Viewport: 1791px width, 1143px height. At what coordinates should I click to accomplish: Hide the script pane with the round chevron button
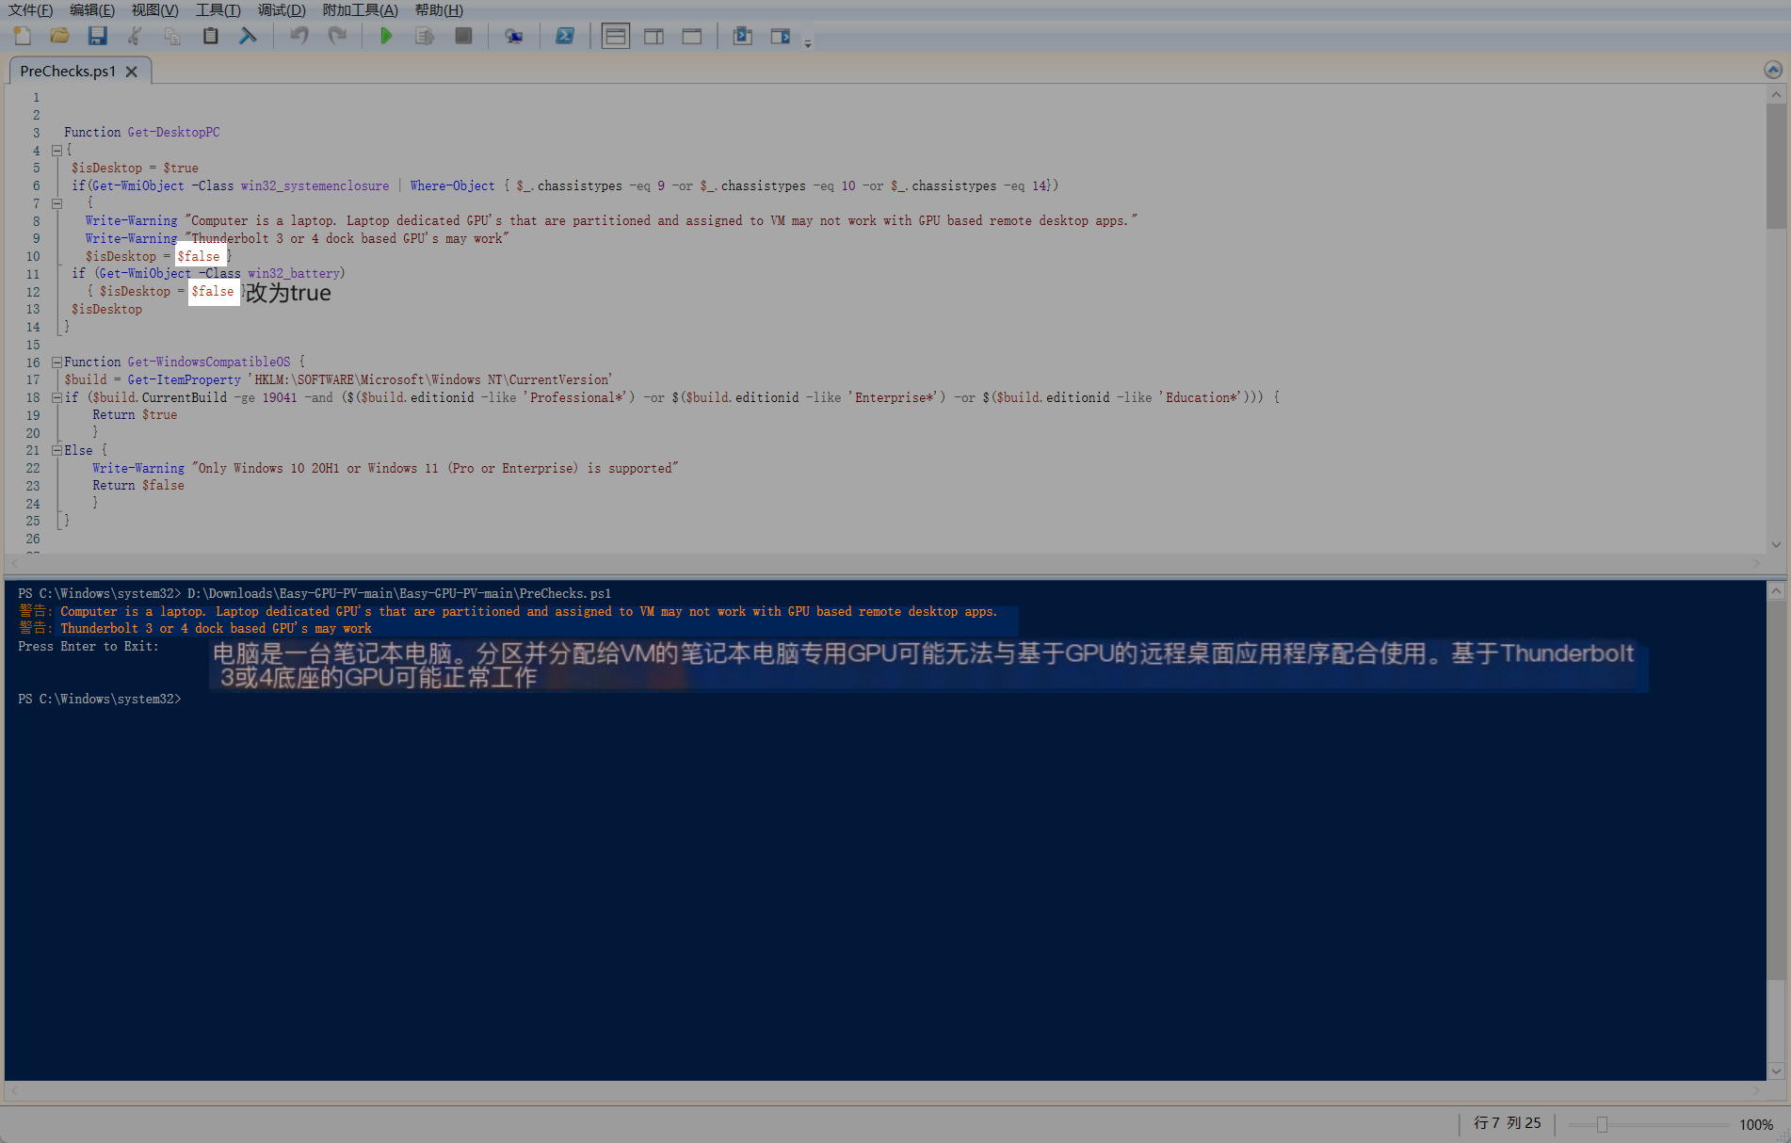tap(1772, 70)
